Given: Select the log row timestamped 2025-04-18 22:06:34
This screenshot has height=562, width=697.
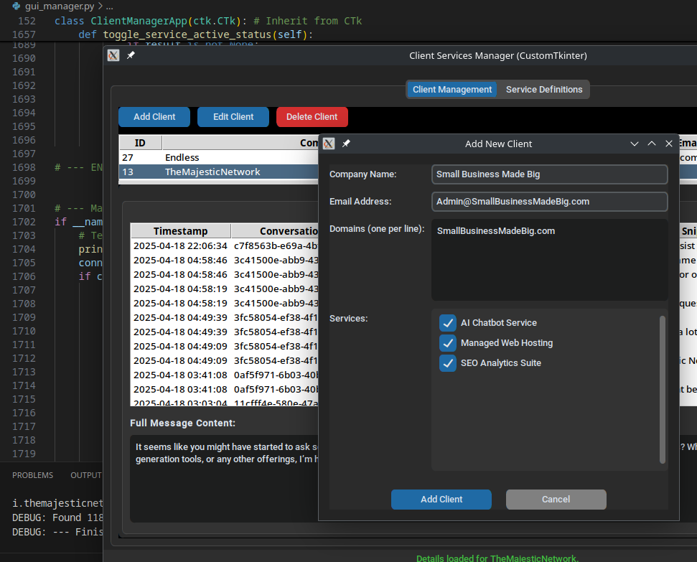Looking at the screenshot, I should coord(225,246).
